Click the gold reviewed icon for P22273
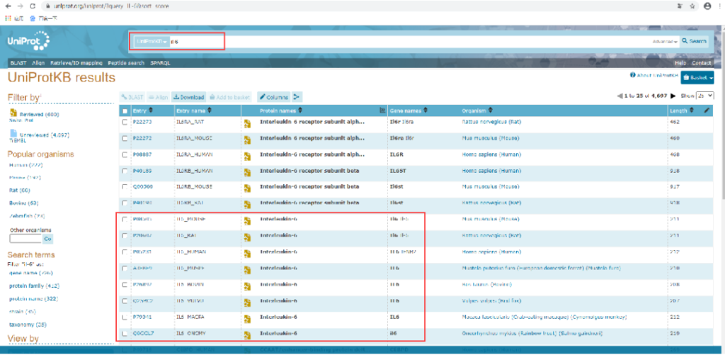The image size is (725, 355). pos(248,123)
